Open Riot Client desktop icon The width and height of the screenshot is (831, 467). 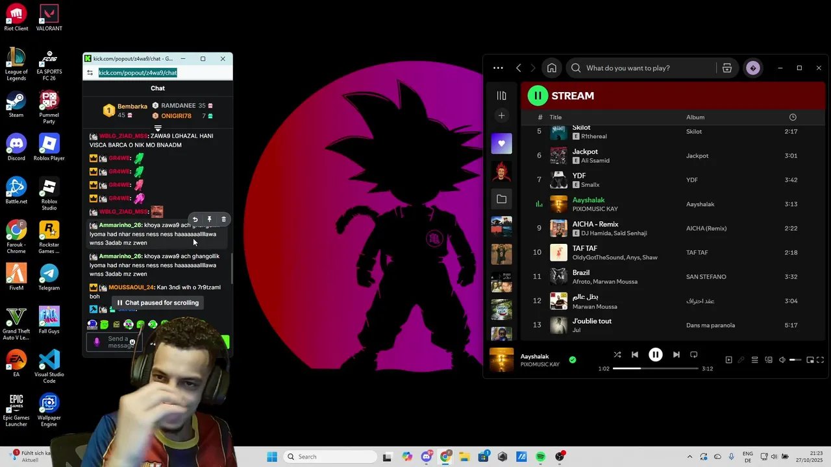[16, 17]
